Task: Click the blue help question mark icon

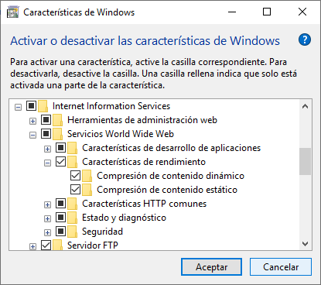Action: click(305, 39)
